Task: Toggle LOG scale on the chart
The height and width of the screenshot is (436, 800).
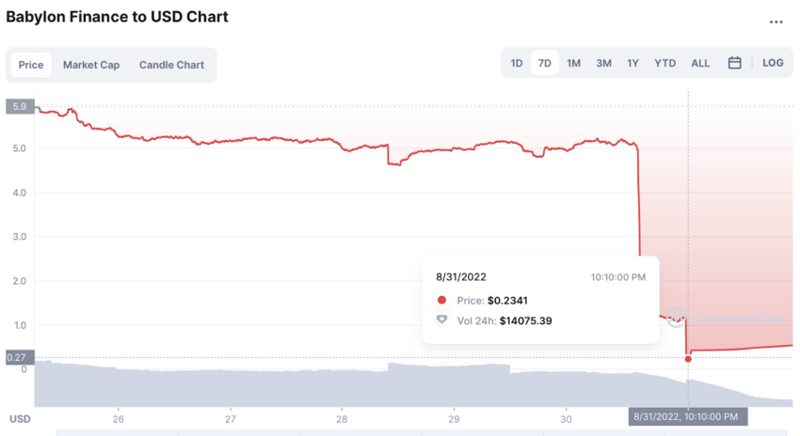Action: click(773, 63)
